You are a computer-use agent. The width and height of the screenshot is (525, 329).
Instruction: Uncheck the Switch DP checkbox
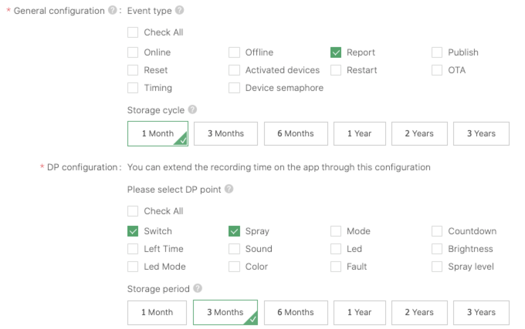[x=133, y=231]
